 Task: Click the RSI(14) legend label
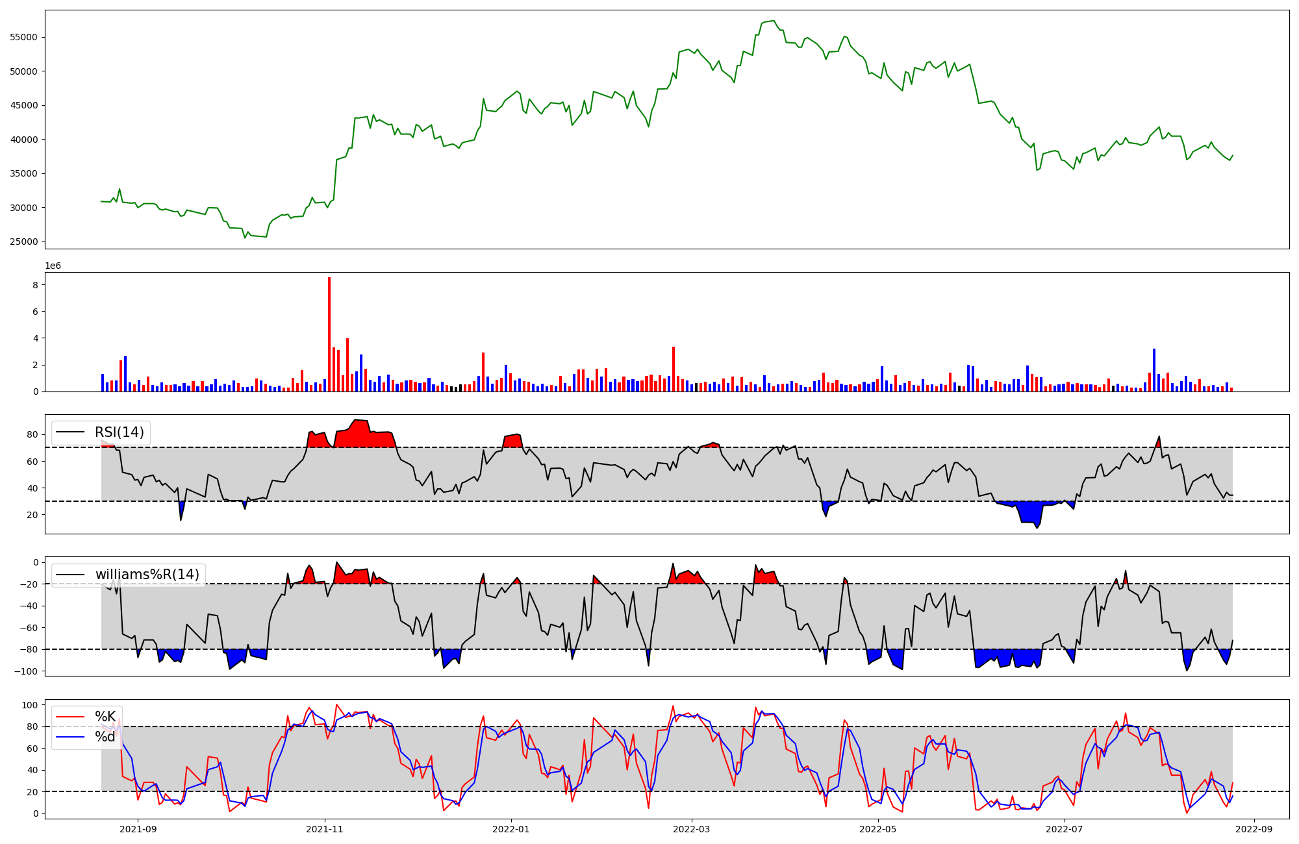click(120, 432)
